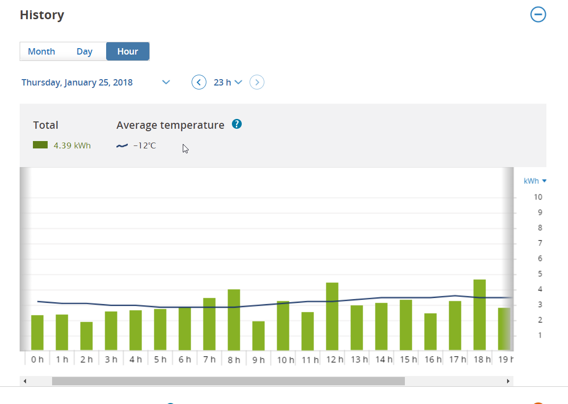Select the 12 h consumption bar
Image resolution: width=568 pixels, height=404 pixels.
tap(332, 317)
